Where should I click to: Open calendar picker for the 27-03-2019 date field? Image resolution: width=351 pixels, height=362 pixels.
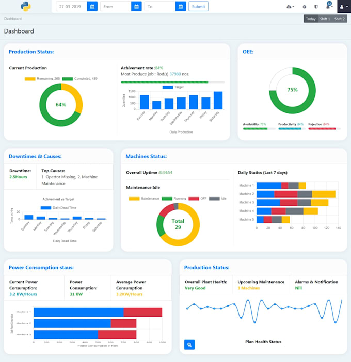pyautogui.click(x=92, y=7)
